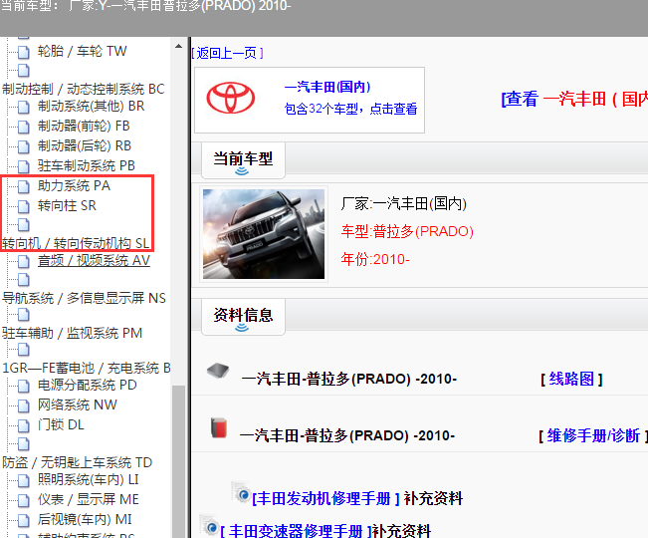This screenshot has height=538, width=648.
Task: Select 后视镜(车内) MI item
Action: coord(85,519)
